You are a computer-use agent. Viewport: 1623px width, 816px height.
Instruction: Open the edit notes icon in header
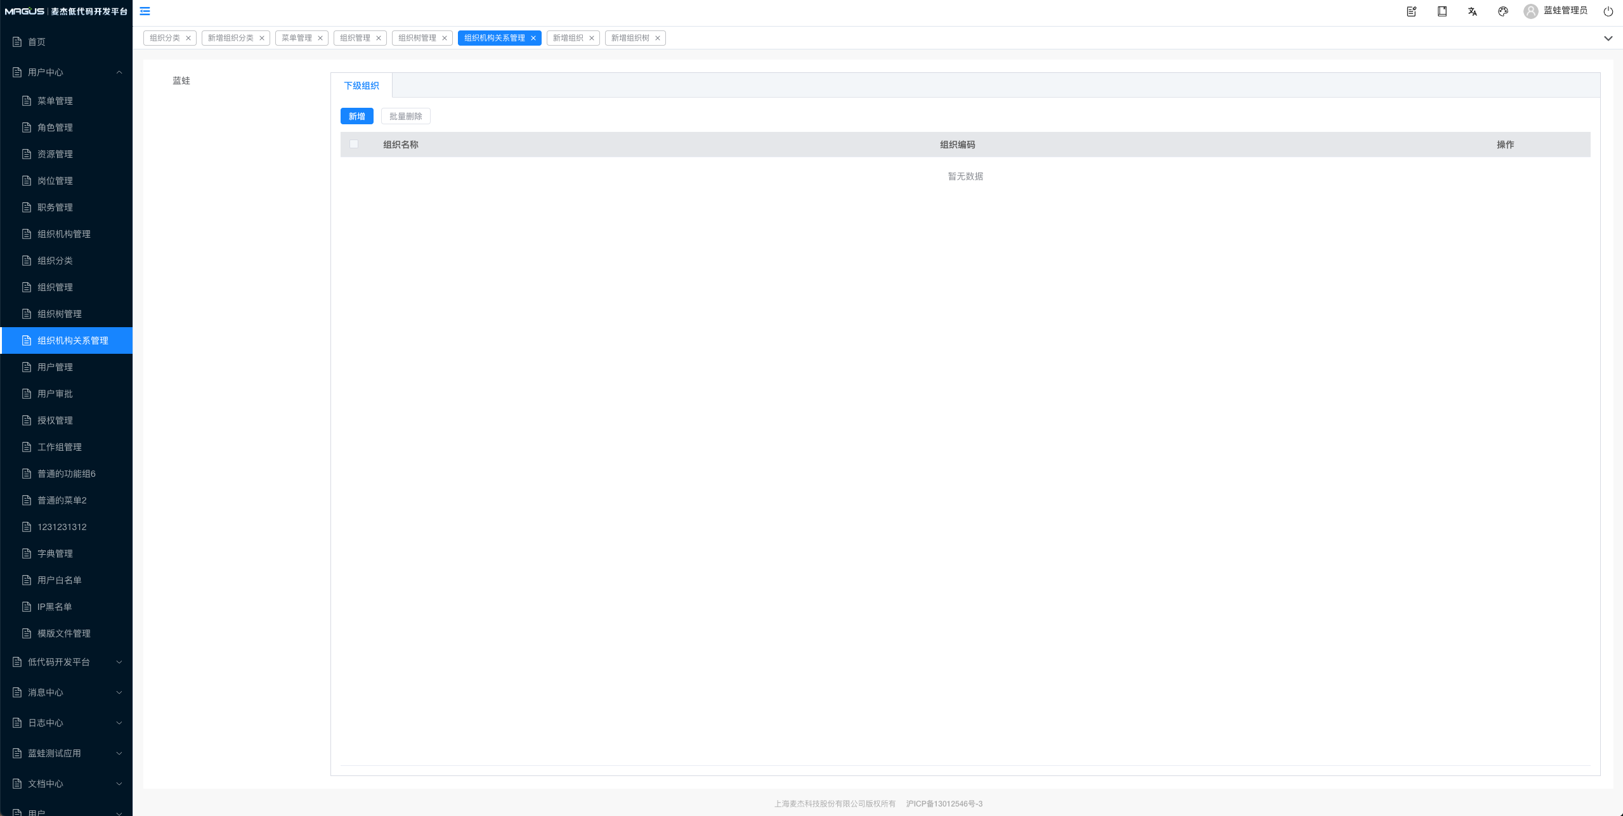pos(1411,11)
